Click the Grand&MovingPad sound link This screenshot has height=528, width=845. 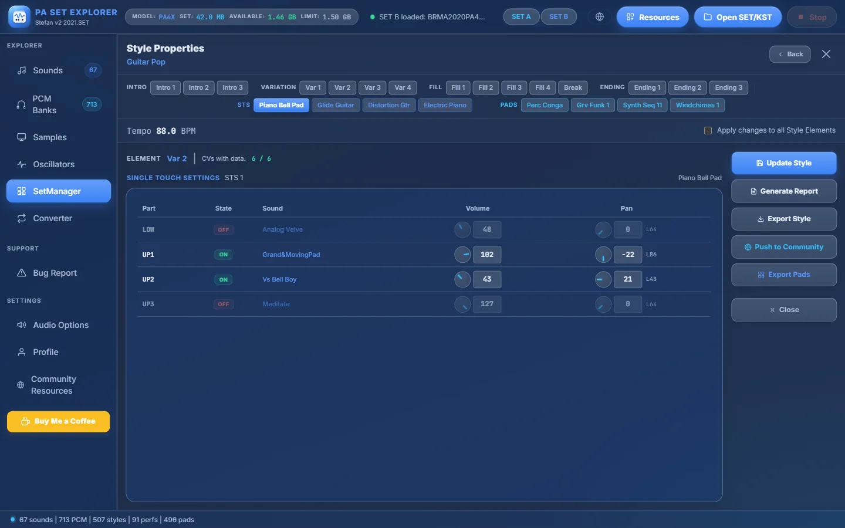(x=291, y=255)
